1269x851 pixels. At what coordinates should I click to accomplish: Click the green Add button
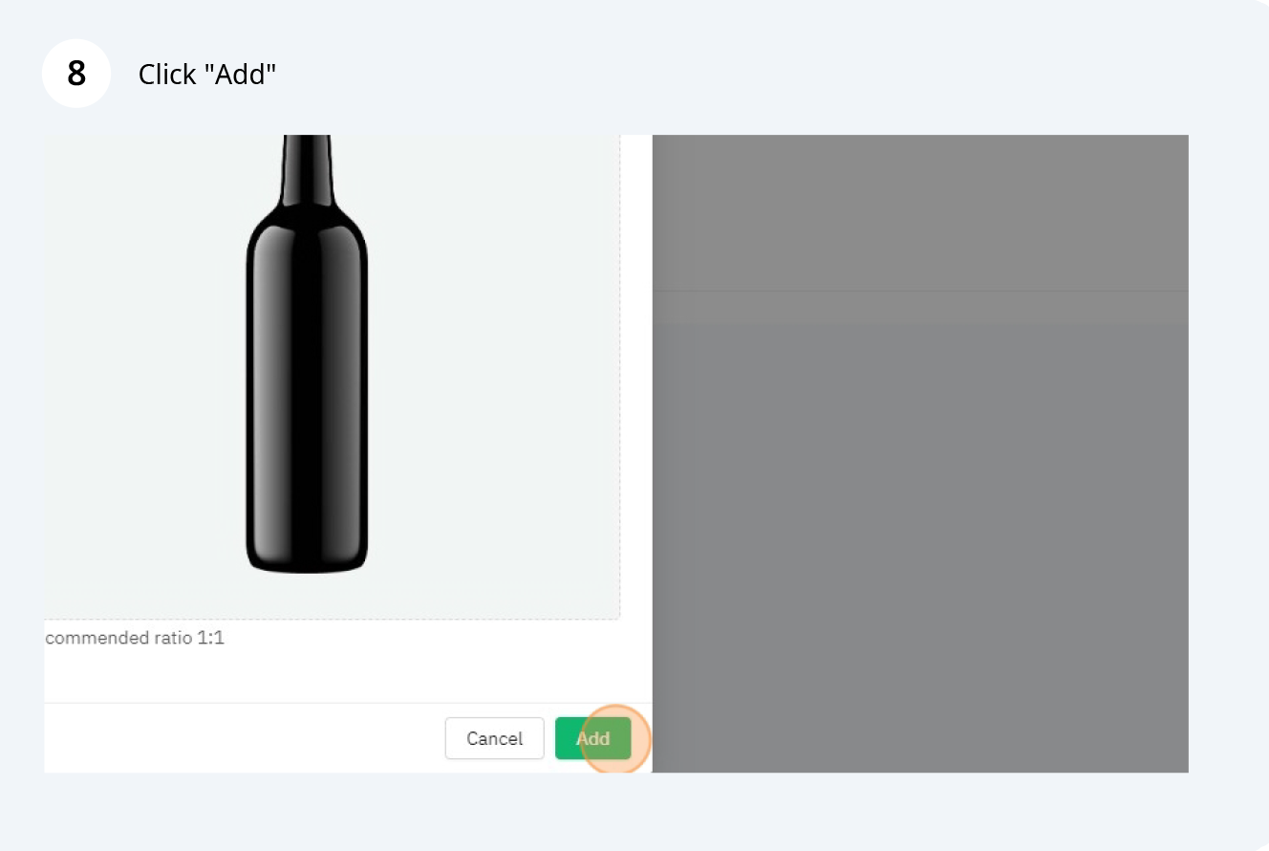[592, 738]
